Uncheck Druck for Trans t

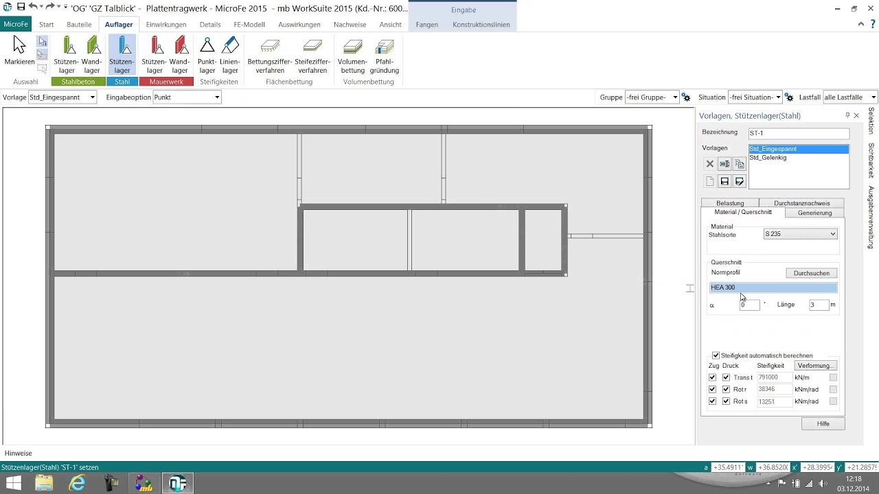coord(726,377)
